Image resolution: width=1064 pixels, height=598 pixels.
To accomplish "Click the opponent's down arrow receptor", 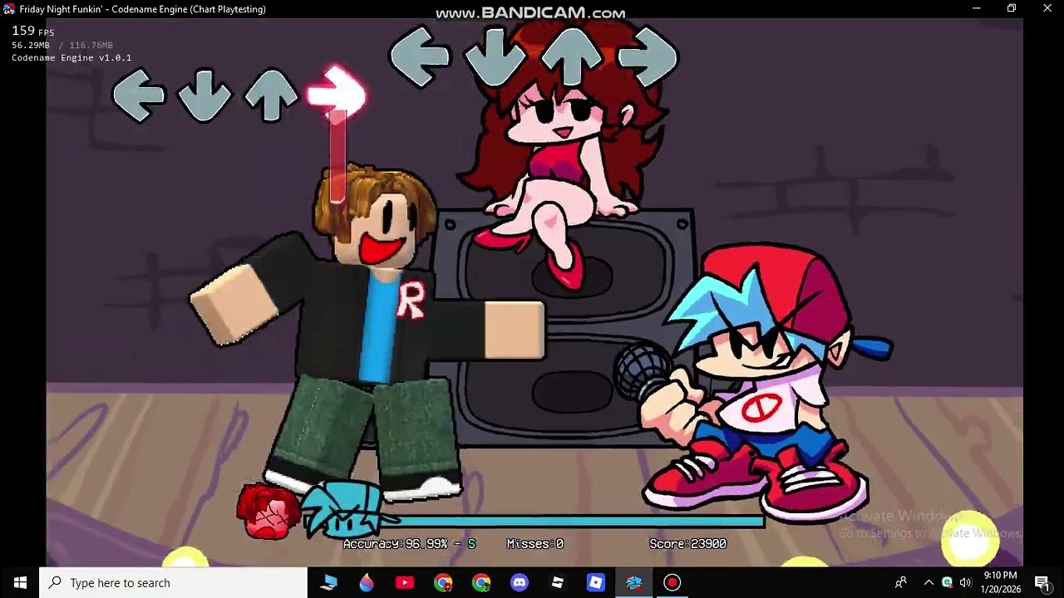I will 204,96.
